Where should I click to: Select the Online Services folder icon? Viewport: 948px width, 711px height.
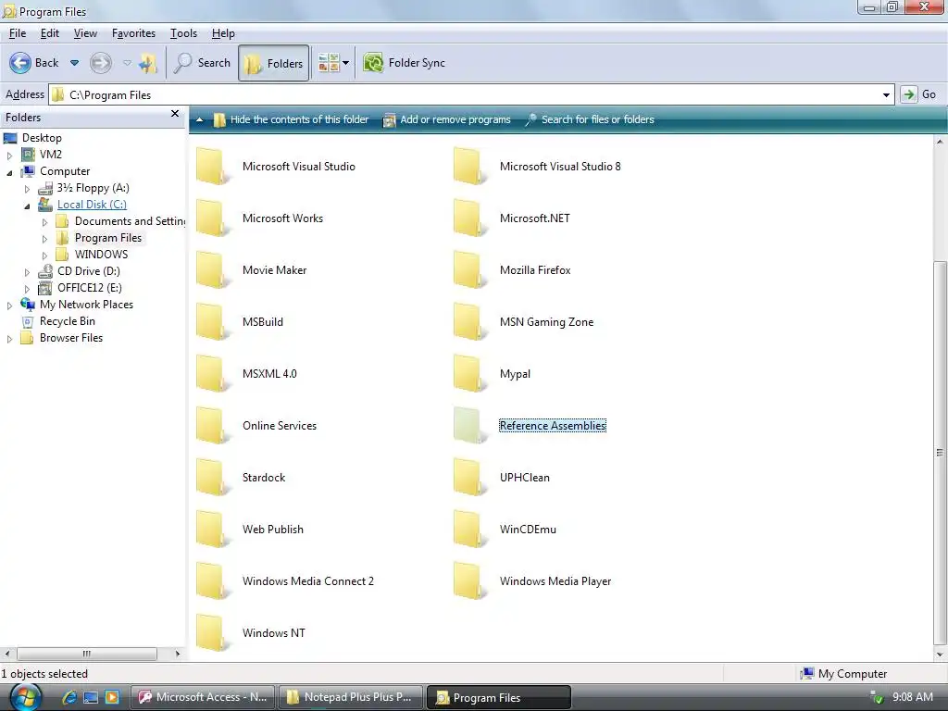[212, 426]
